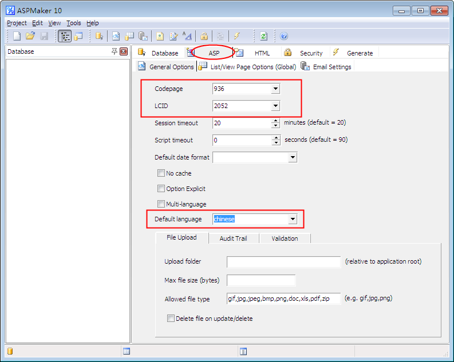Click the Codepage value 936
This screenshot has width=454, height=362.
(219, 89)
